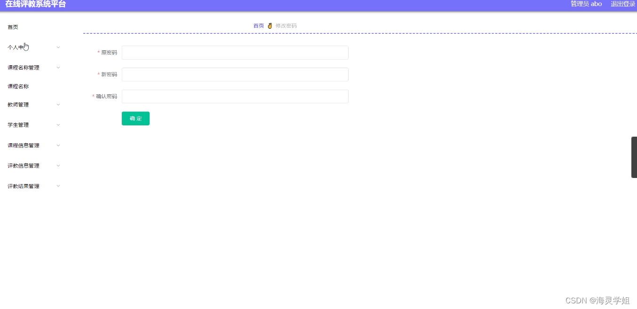The height and width of the screenshot is (309, 637).
Task: Select 课程名称 in the sidebar
Action: [x=17, y=86]
